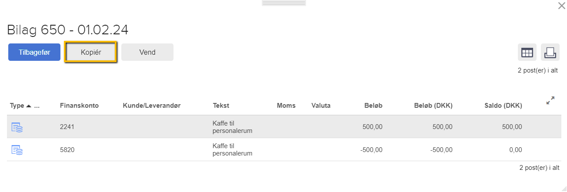The width and height of the screenshot is (567, 192).
Task: Click the drag handle at the dialog top
Action: [284, 3]
